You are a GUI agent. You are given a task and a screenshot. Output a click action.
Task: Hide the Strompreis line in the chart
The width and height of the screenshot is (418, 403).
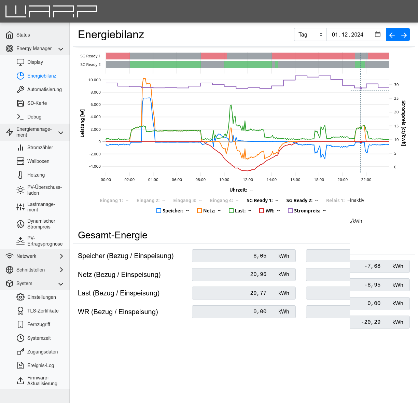[290, 211]
